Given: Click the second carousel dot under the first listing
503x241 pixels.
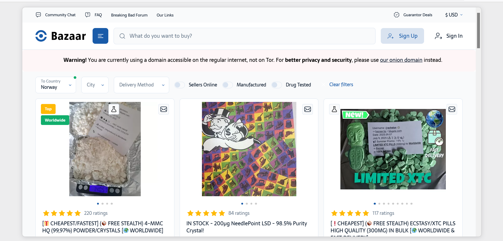Looking at the screenshot, I should tap(103, 204).
